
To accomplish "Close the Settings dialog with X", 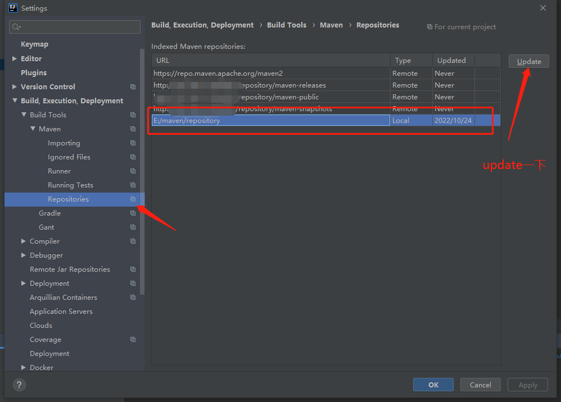I will coord(543,8).
